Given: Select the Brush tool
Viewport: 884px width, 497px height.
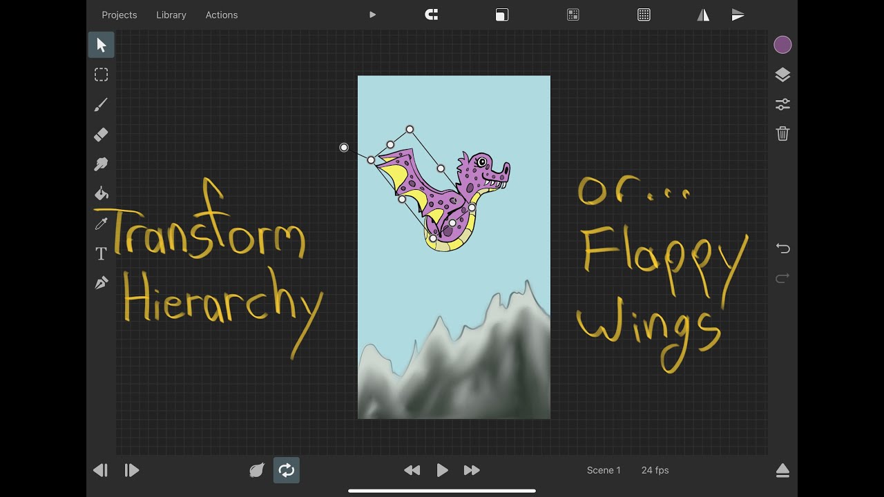Looking at the screenshot, I should pyautogui.click(x=102, y=104).
